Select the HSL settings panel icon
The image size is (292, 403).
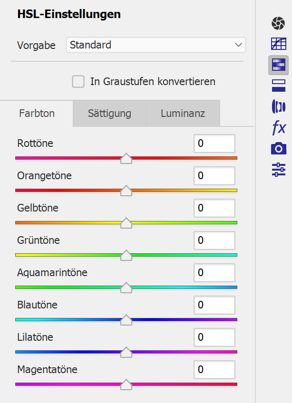[x=278, y=65]
